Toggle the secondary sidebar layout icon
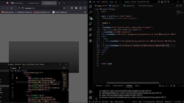This screenshot has height=103, width=184. (x=165, y=2)
